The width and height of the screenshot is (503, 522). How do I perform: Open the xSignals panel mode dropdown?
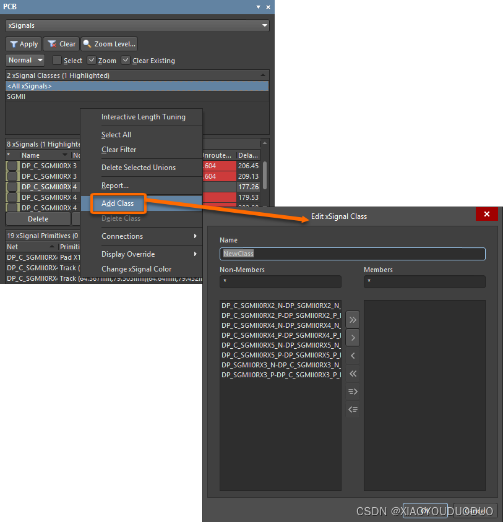point(264,25)
